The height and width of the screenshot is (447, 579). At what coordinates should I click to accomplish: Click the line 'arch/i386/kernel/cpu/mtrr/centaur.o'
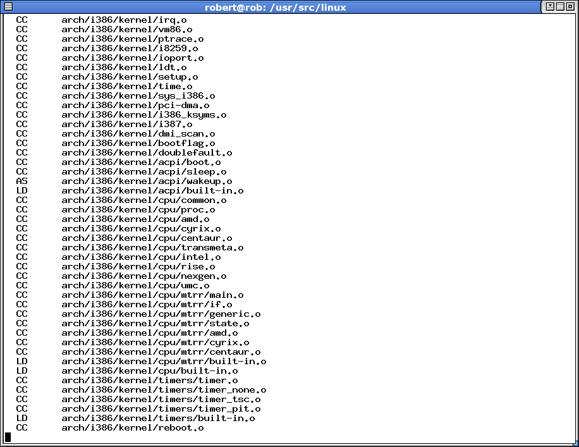161,352
